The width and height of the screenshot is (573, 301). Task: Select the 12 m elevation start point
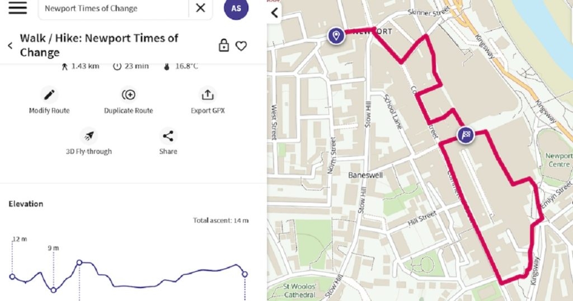coord(12,276)
